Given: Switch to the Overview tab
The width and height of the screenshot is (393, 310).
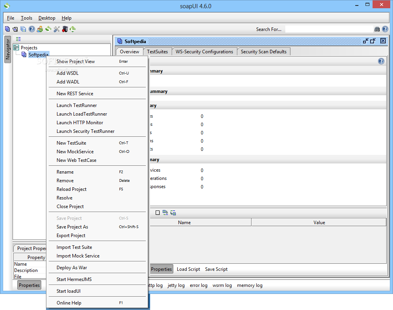Looking at the screenshot, I should pos(129,52).
